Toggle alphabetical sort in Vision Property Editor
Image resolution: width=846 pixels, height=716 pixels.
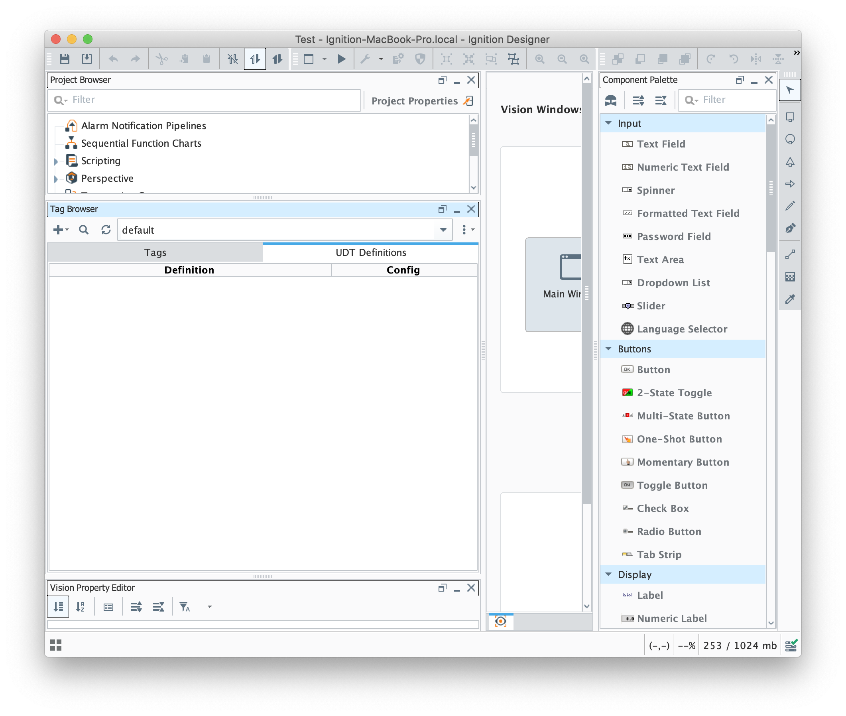(81, 607)
